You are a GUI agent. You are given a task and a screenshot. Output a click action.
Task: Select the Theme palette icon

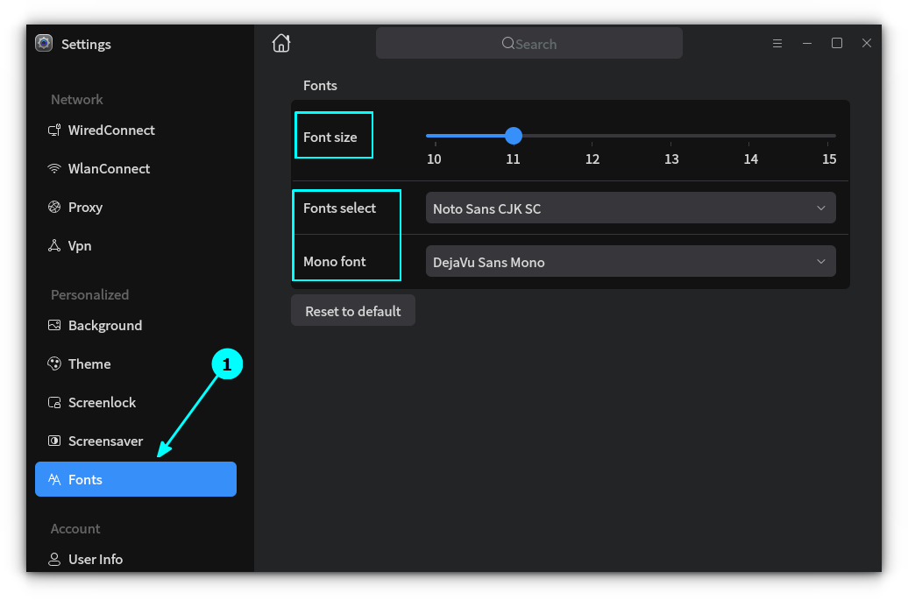coord(54,364)
